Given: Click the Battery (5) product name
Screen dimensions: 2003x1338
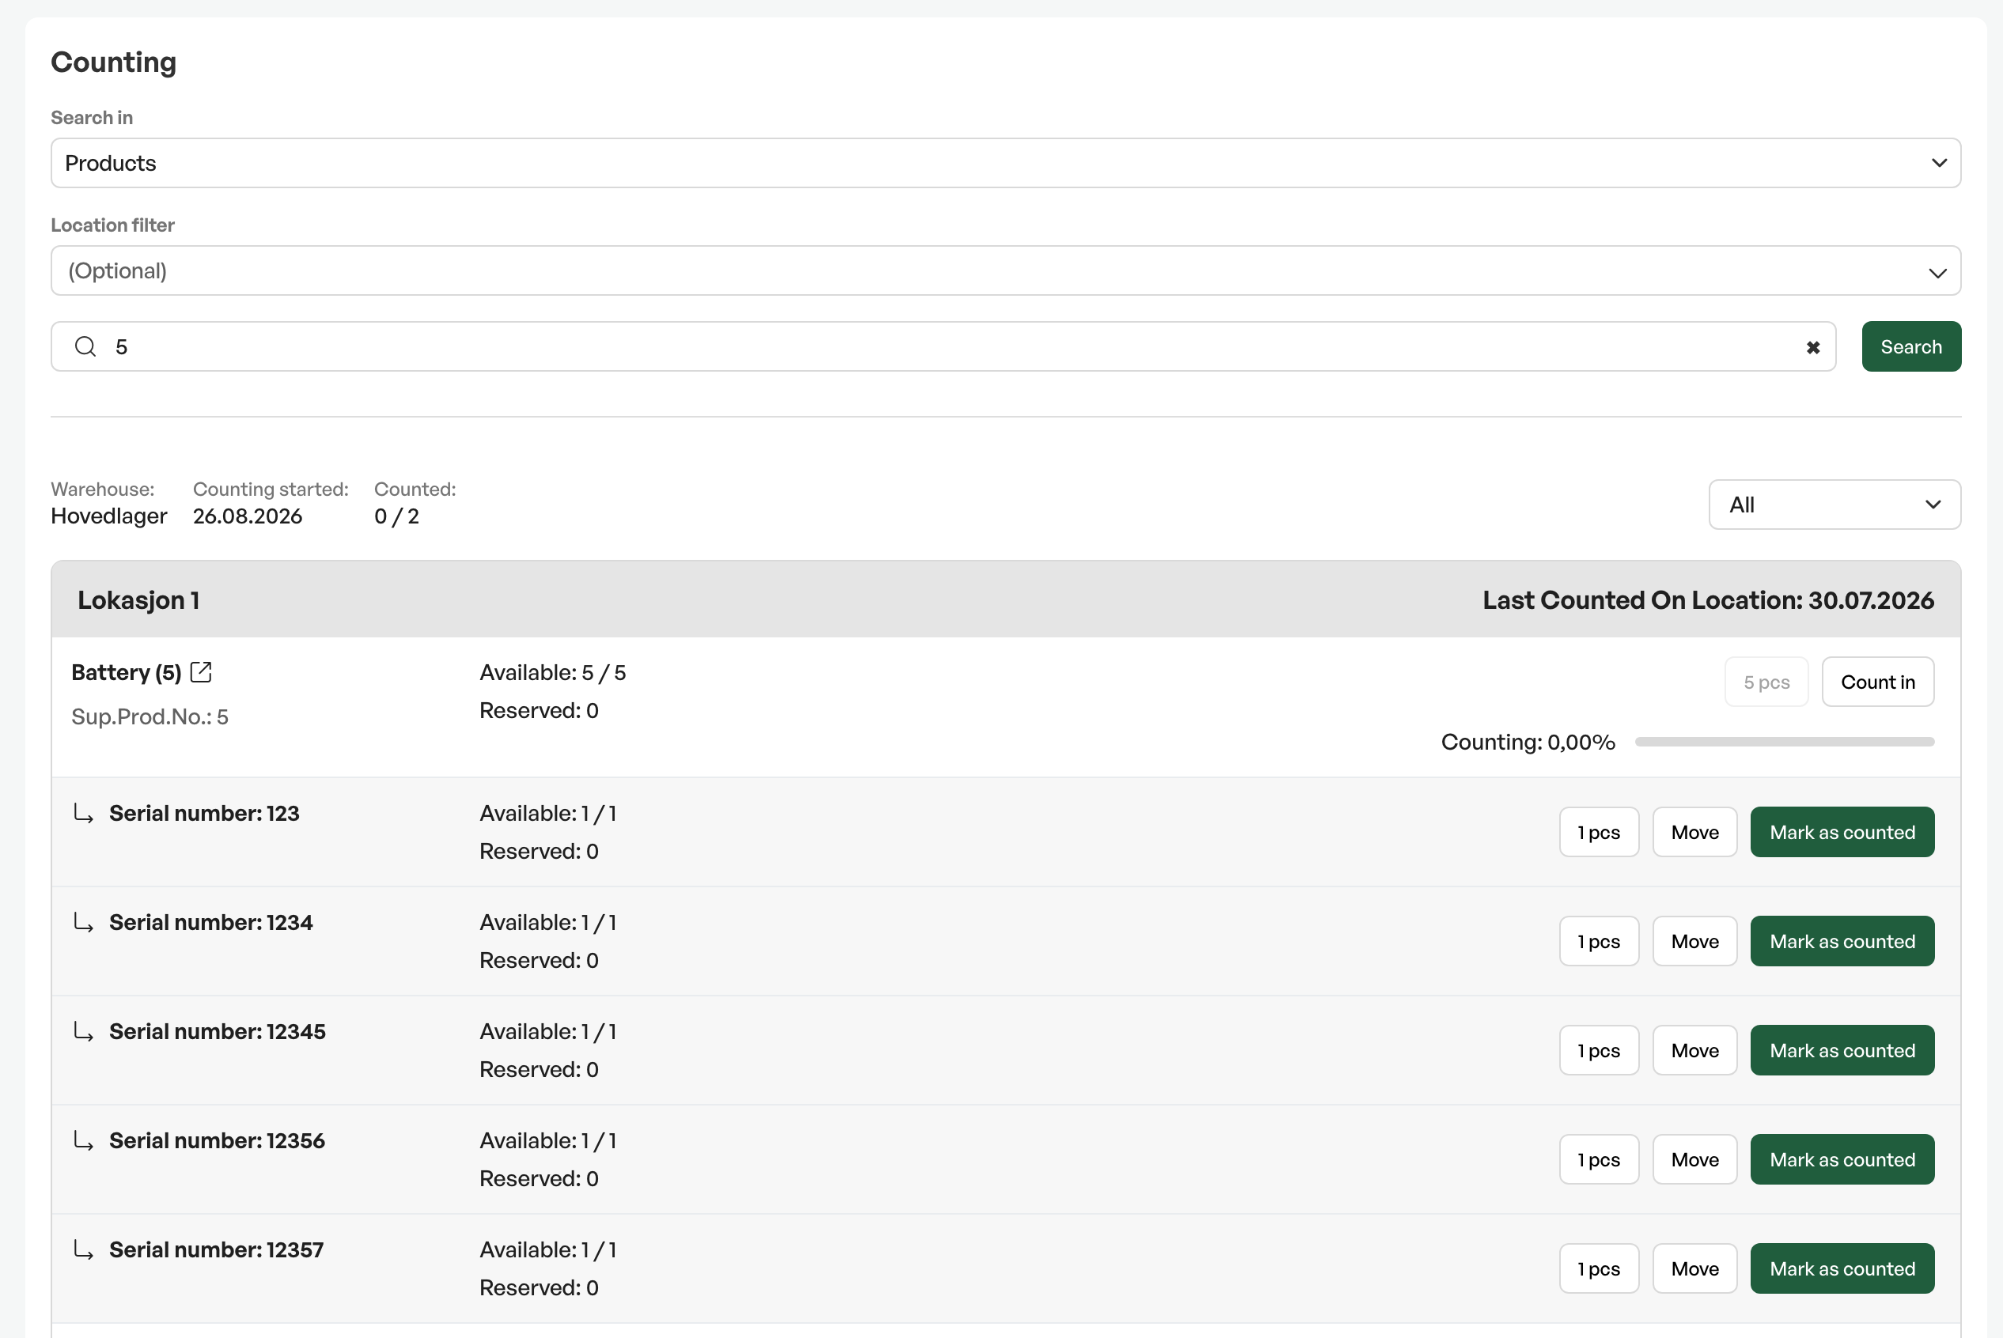Looking at the screenshot, I should click(x=127, y=672).
